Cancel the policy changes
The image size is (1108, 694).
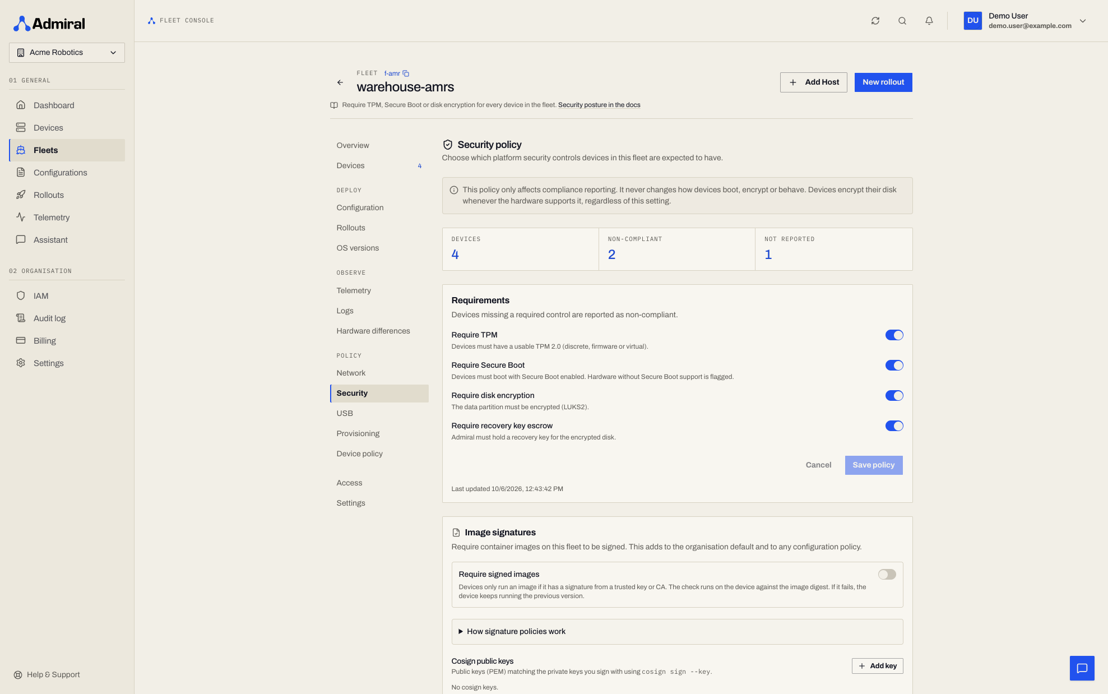818,465
